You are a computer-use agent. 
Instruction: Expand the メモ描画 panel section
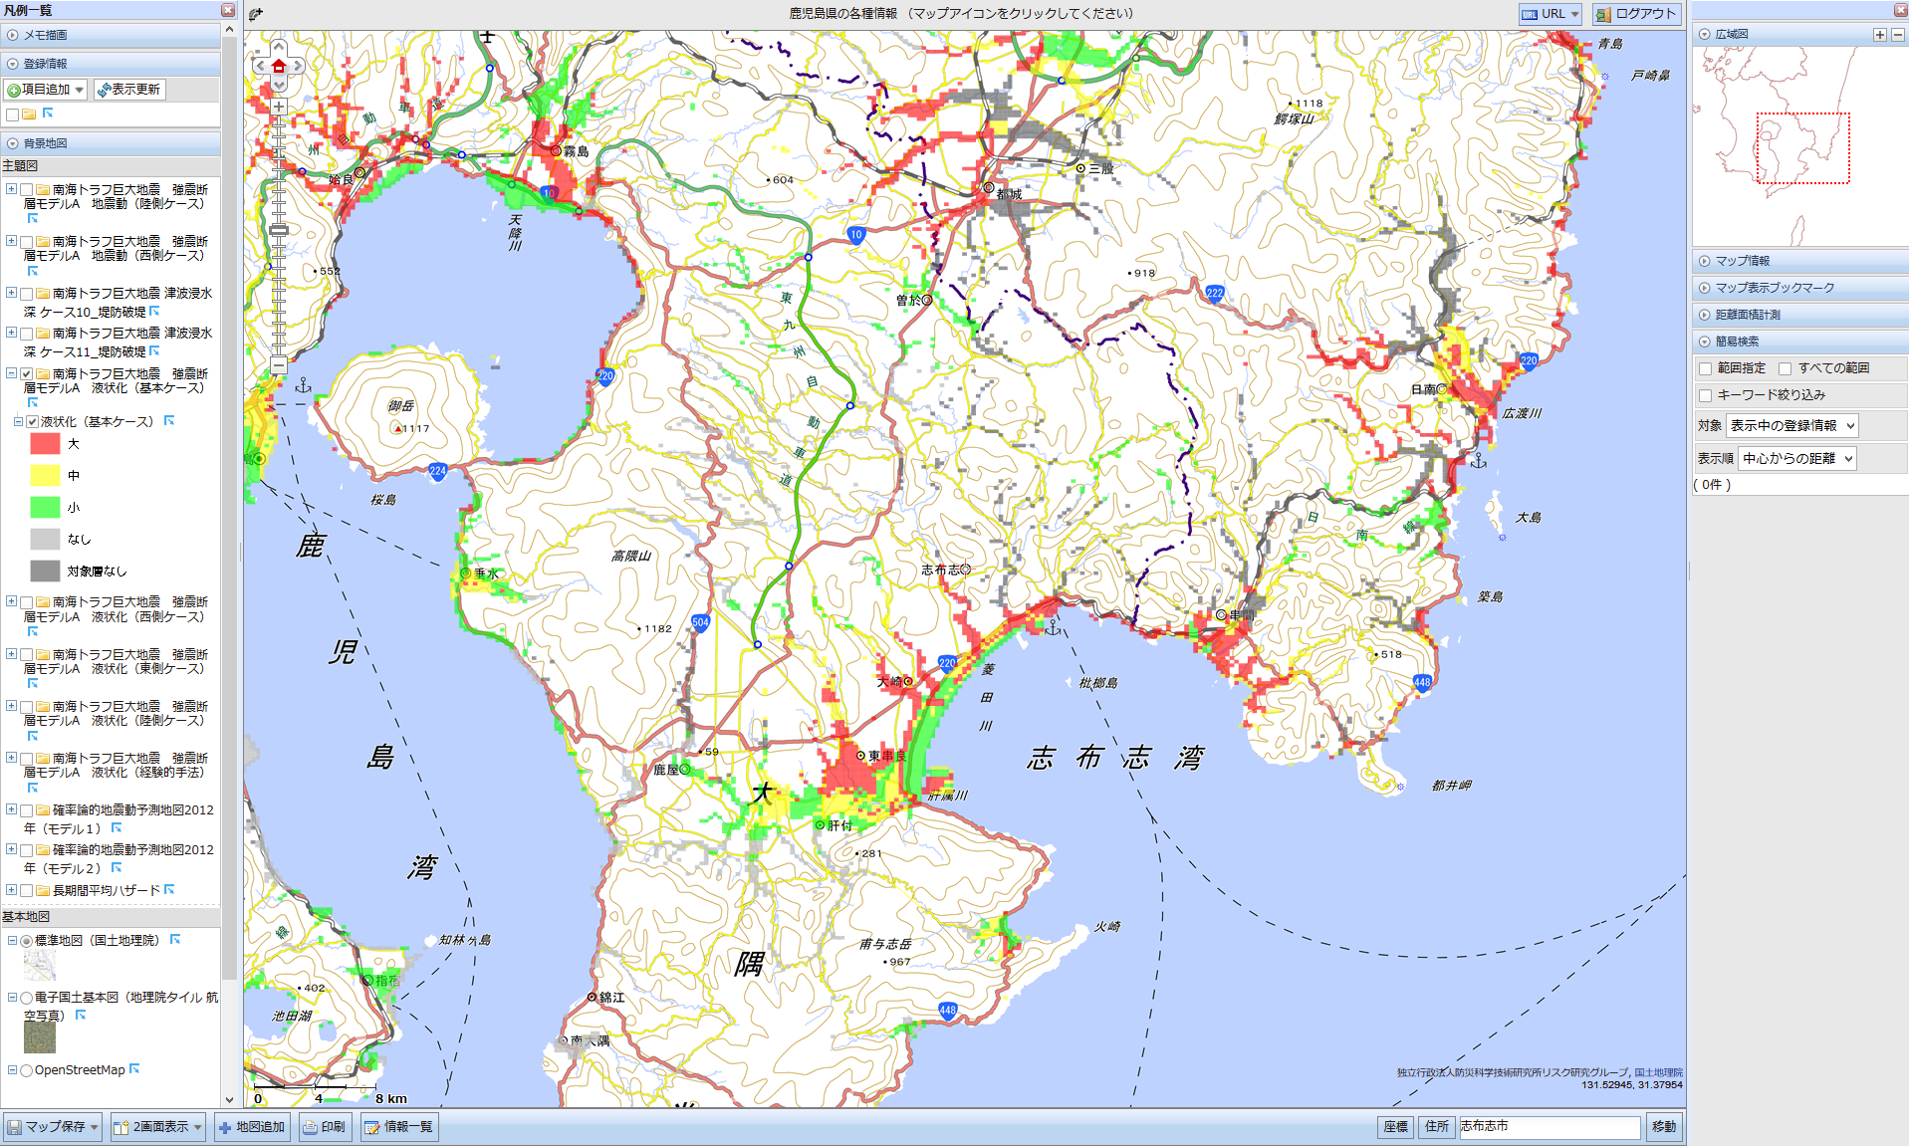pyautogui.click(x=13, y=35)
